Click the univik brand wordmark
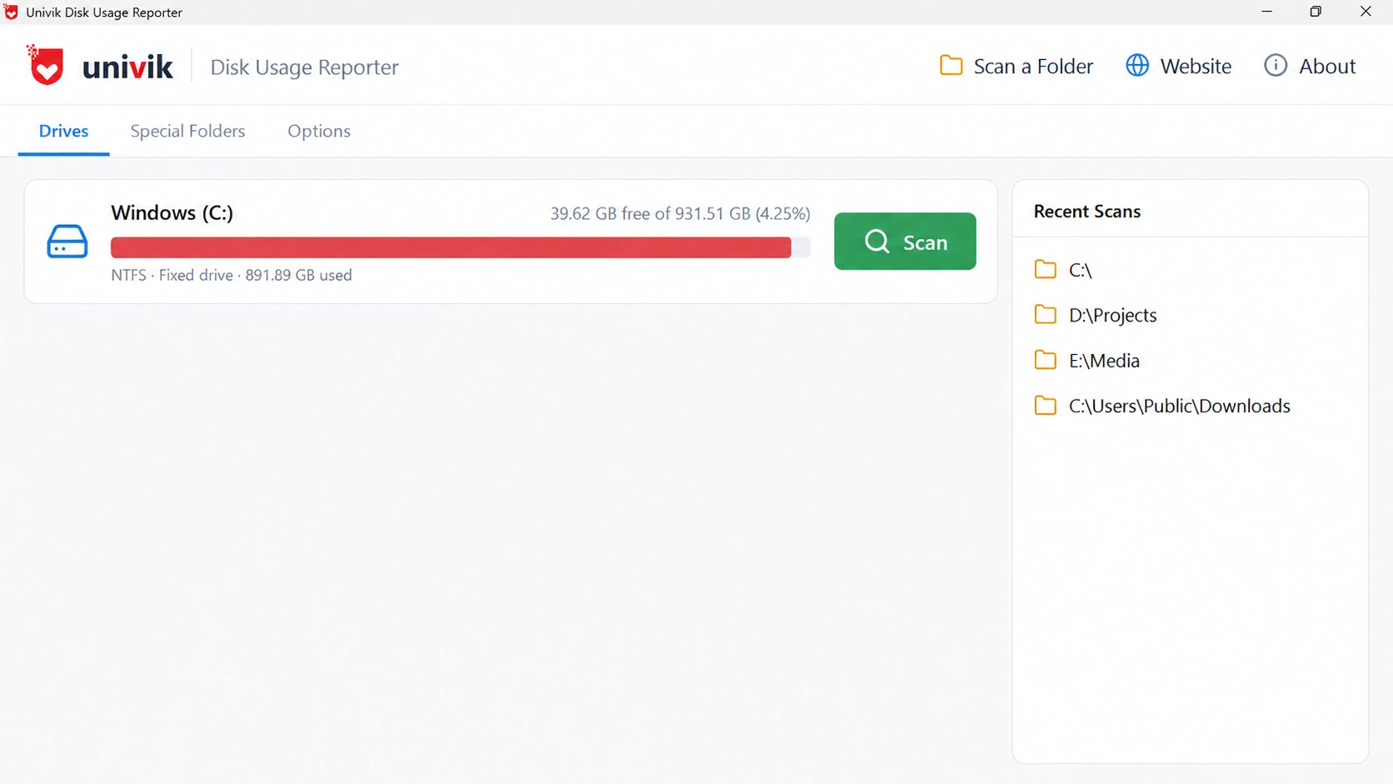Image resolution: width=1393 pixels, height=784 pixels. click(x=127, y=67)
